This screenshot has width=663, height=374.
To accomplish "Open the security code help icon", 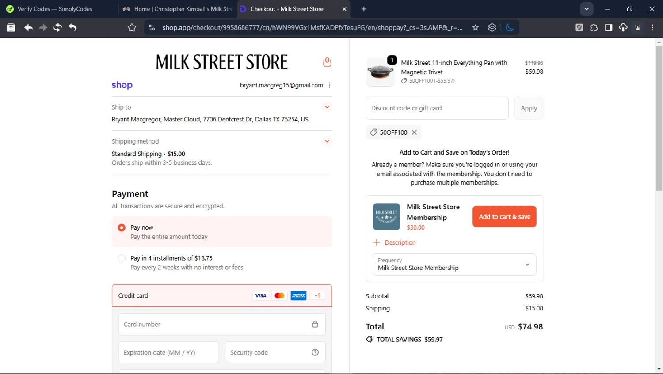I will pyautogui.click(x=315, y=352).
